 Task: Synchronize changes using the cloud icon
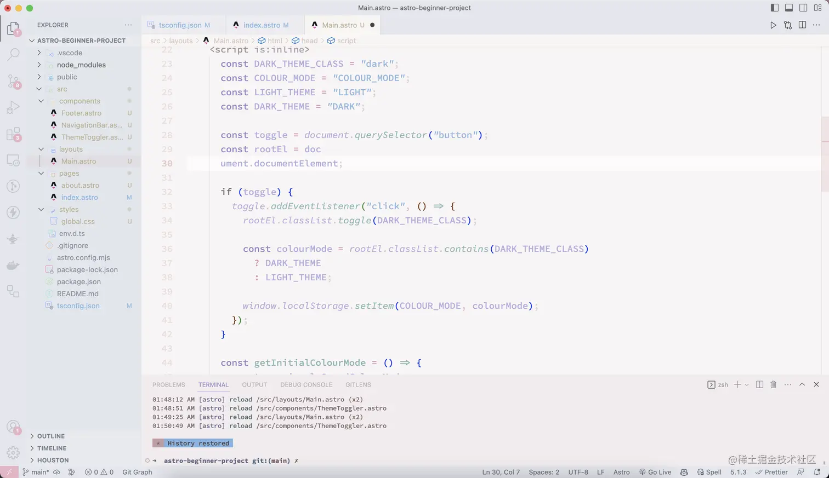56,472
